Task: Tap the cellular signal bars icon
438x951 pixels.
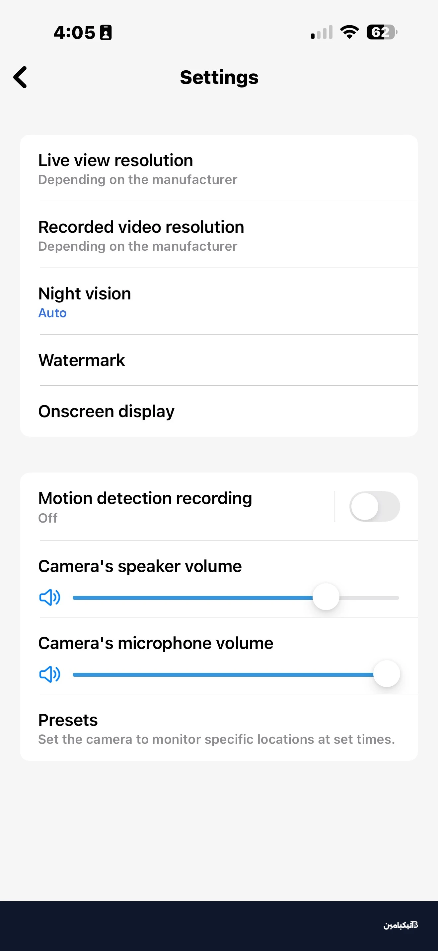Action: [x=322, y=32]
